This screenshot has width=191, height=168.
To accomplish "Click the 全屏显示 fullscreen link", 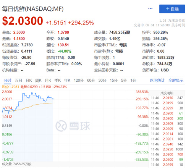I will (x=176, y=81).
